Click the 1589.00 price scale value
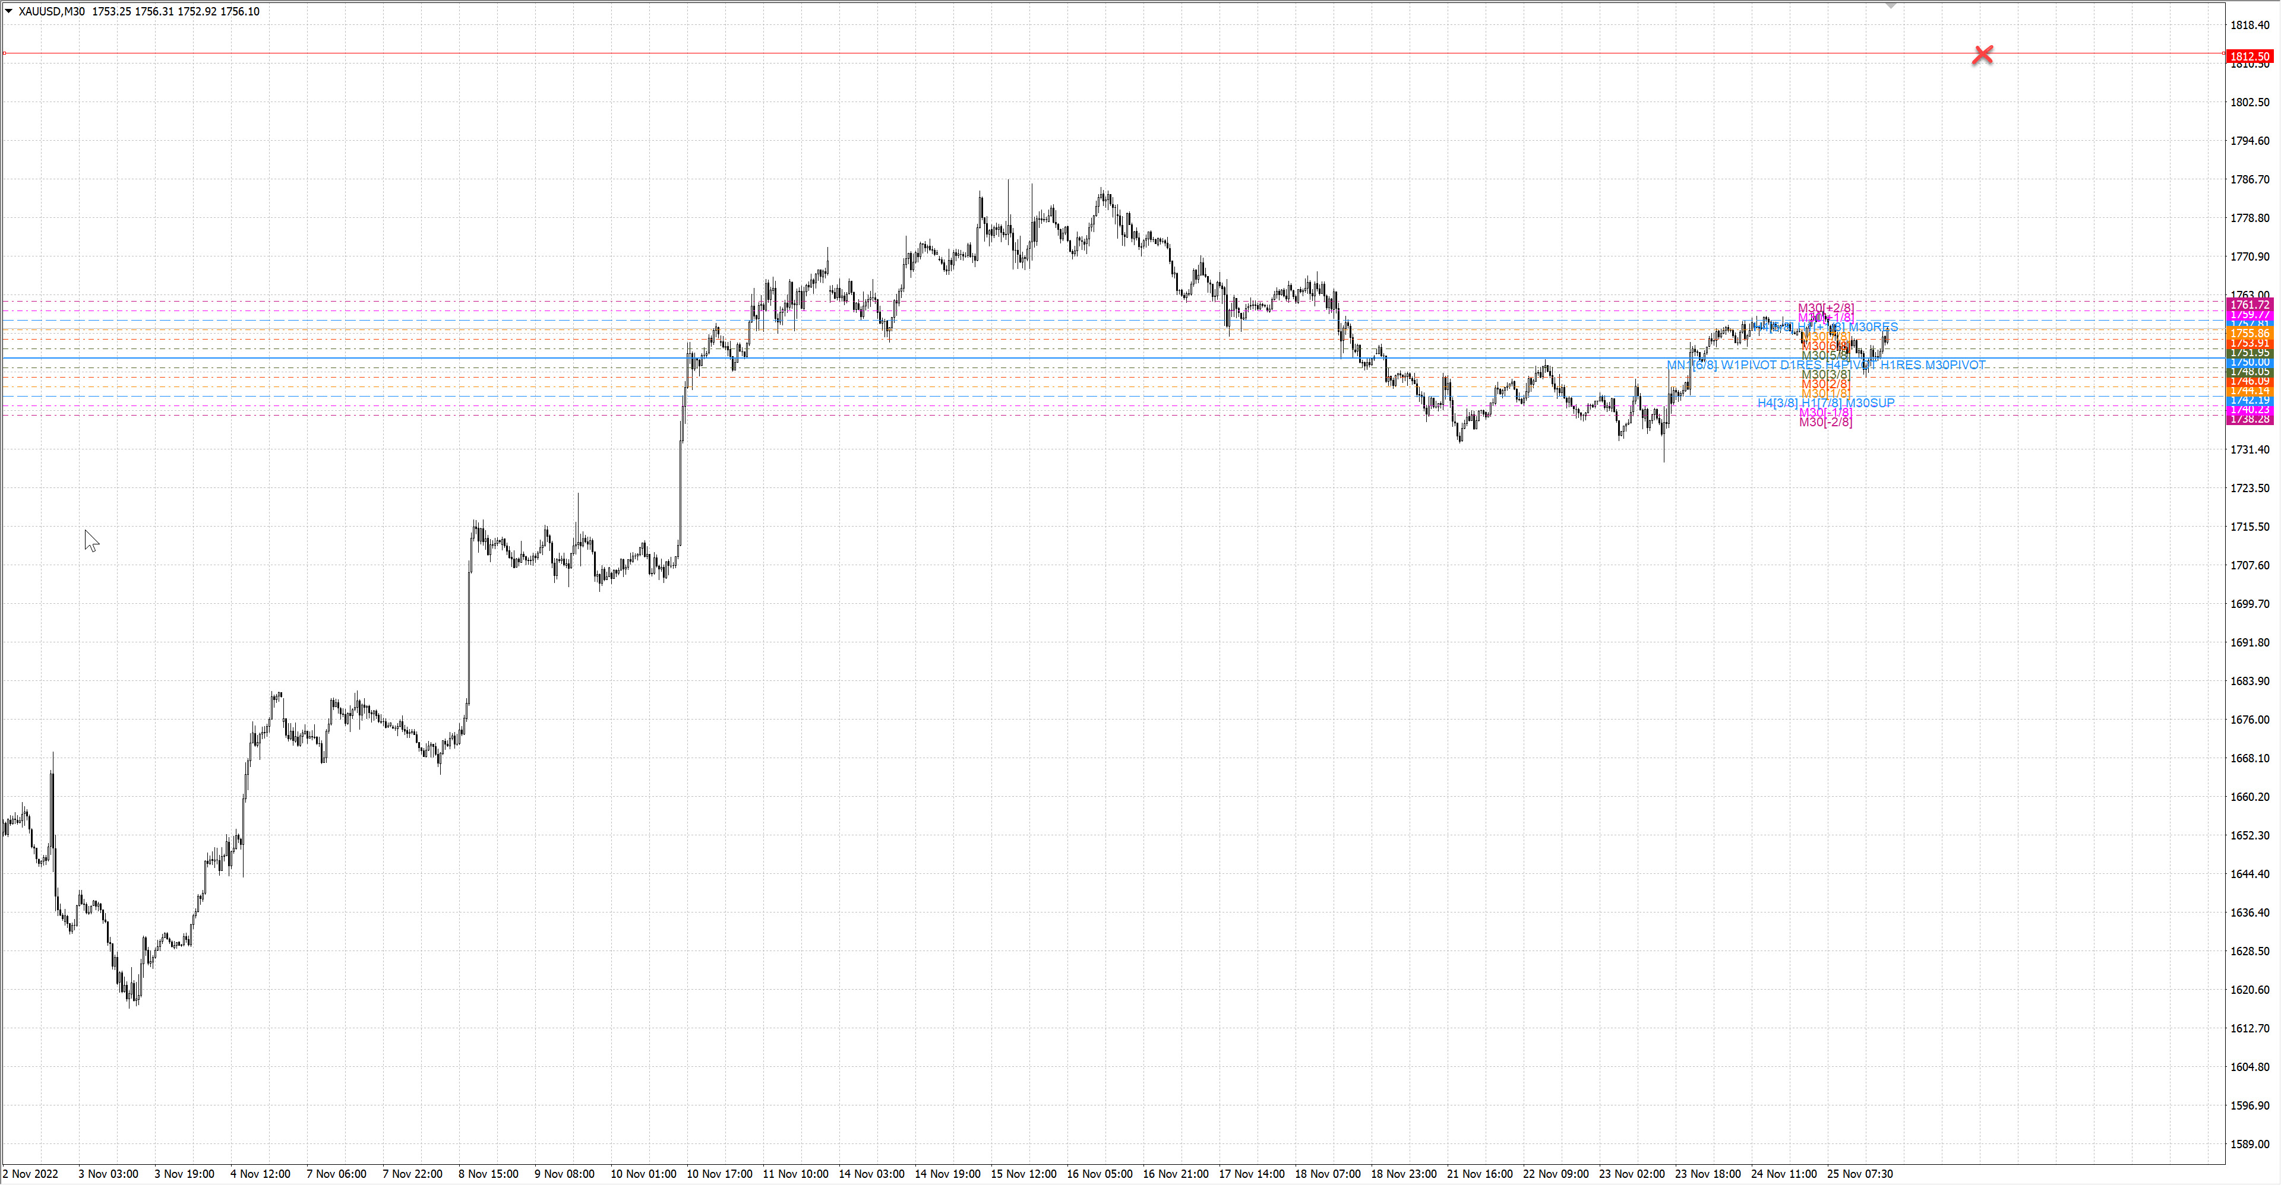The width and height of the screenshot is (2281, 1185). 2249,1143
